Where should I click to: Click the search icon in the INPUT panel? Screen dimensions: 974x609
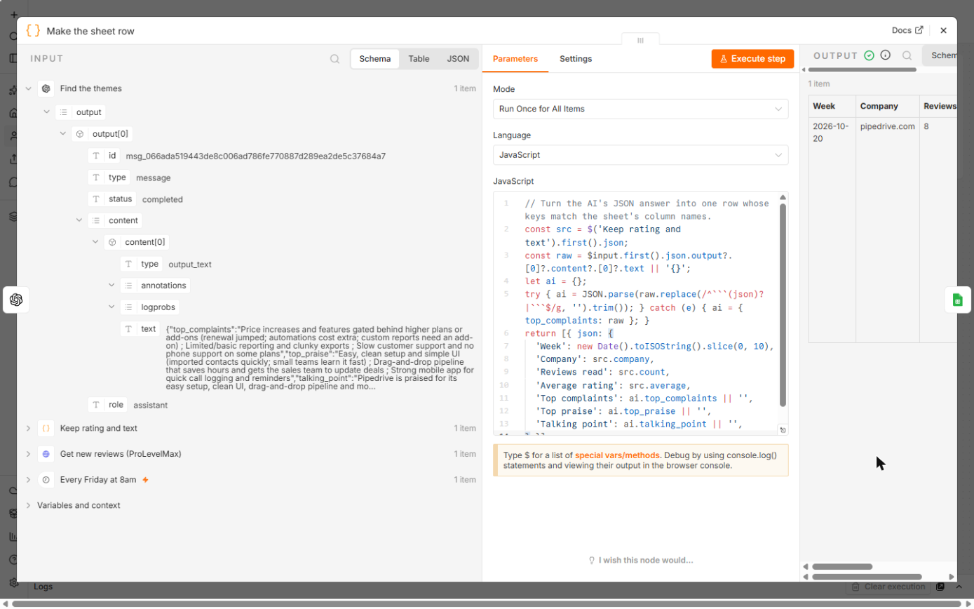[335, 59]
